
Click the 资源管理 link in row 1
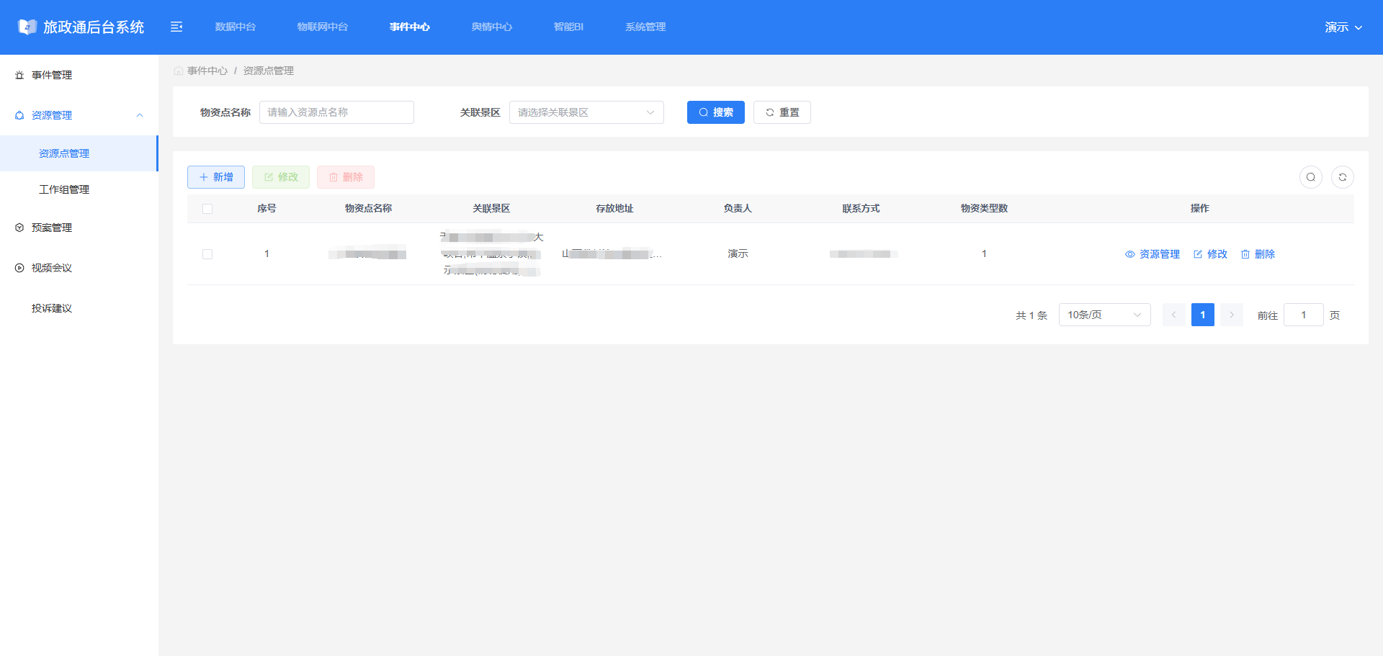(x=1152, y=254)
